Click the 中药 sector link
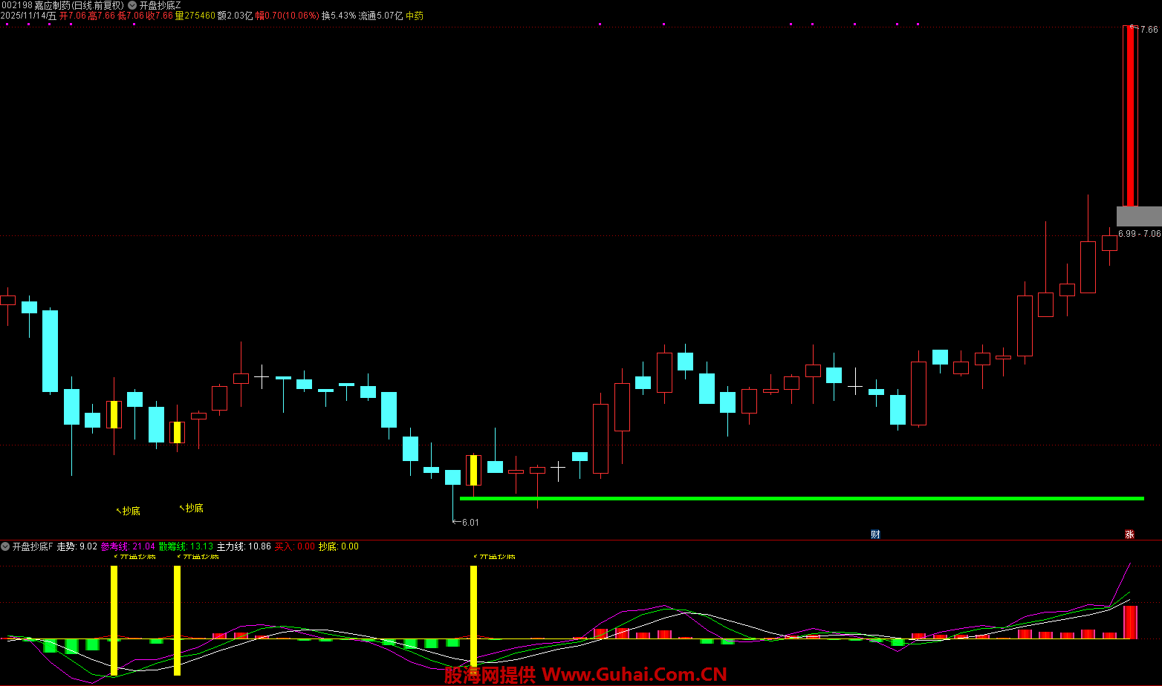 point(414,16)
